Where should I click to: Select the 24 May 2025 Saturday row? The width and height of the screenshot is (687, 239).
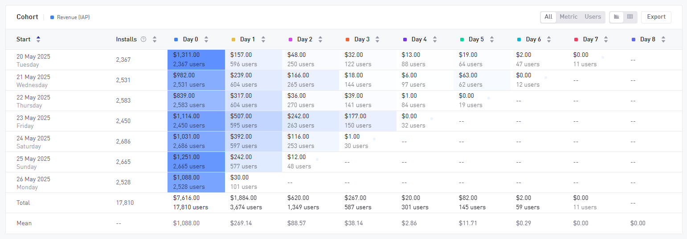tap(343, 141)
